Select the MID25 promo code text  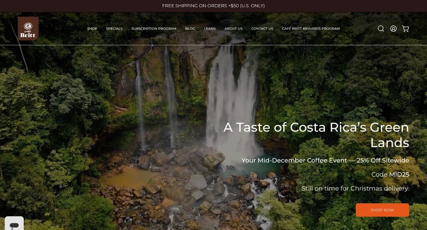point(399,175)
